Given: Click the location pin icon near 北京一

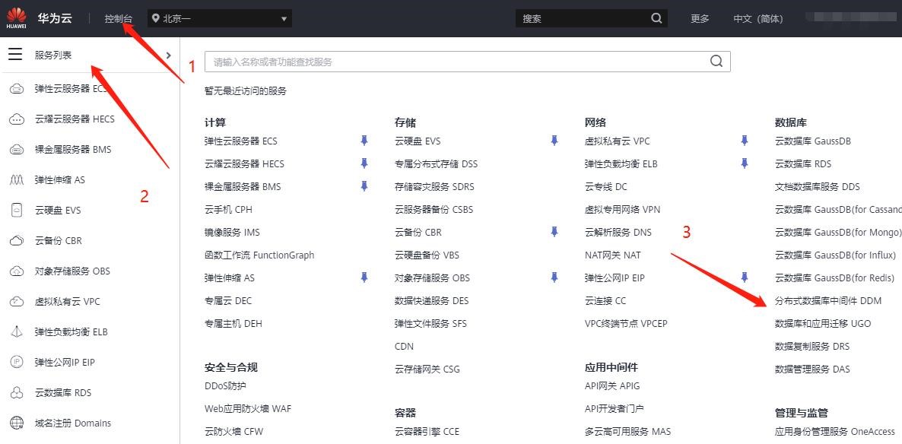Looking at the screenshot, I should tap(155, 18).
